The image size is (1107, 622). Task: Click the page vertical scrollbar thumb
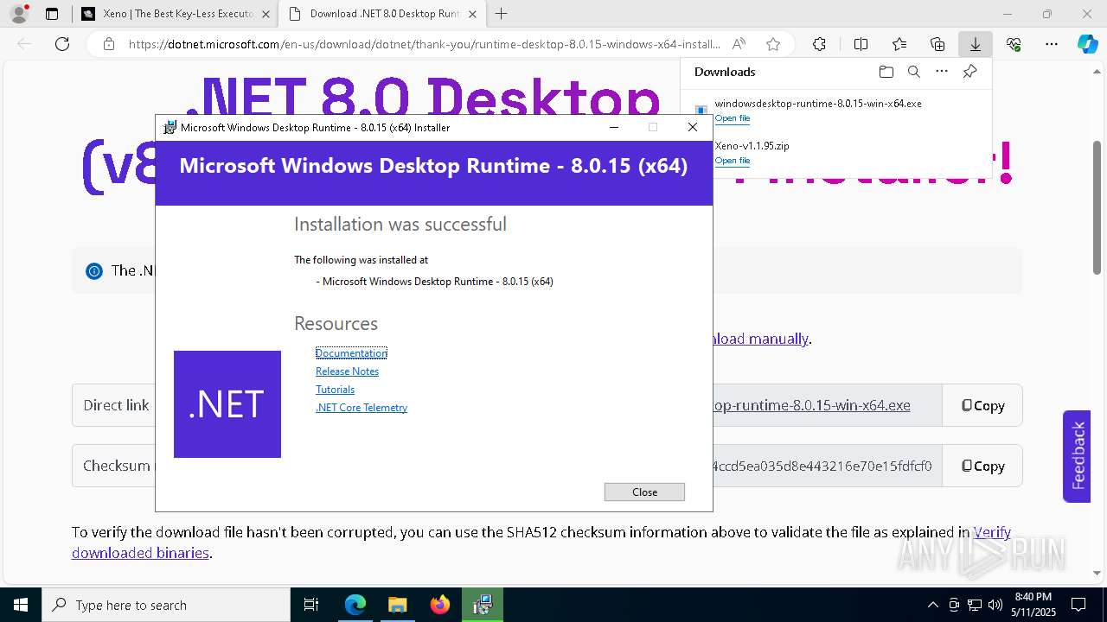coord(1097,207)
